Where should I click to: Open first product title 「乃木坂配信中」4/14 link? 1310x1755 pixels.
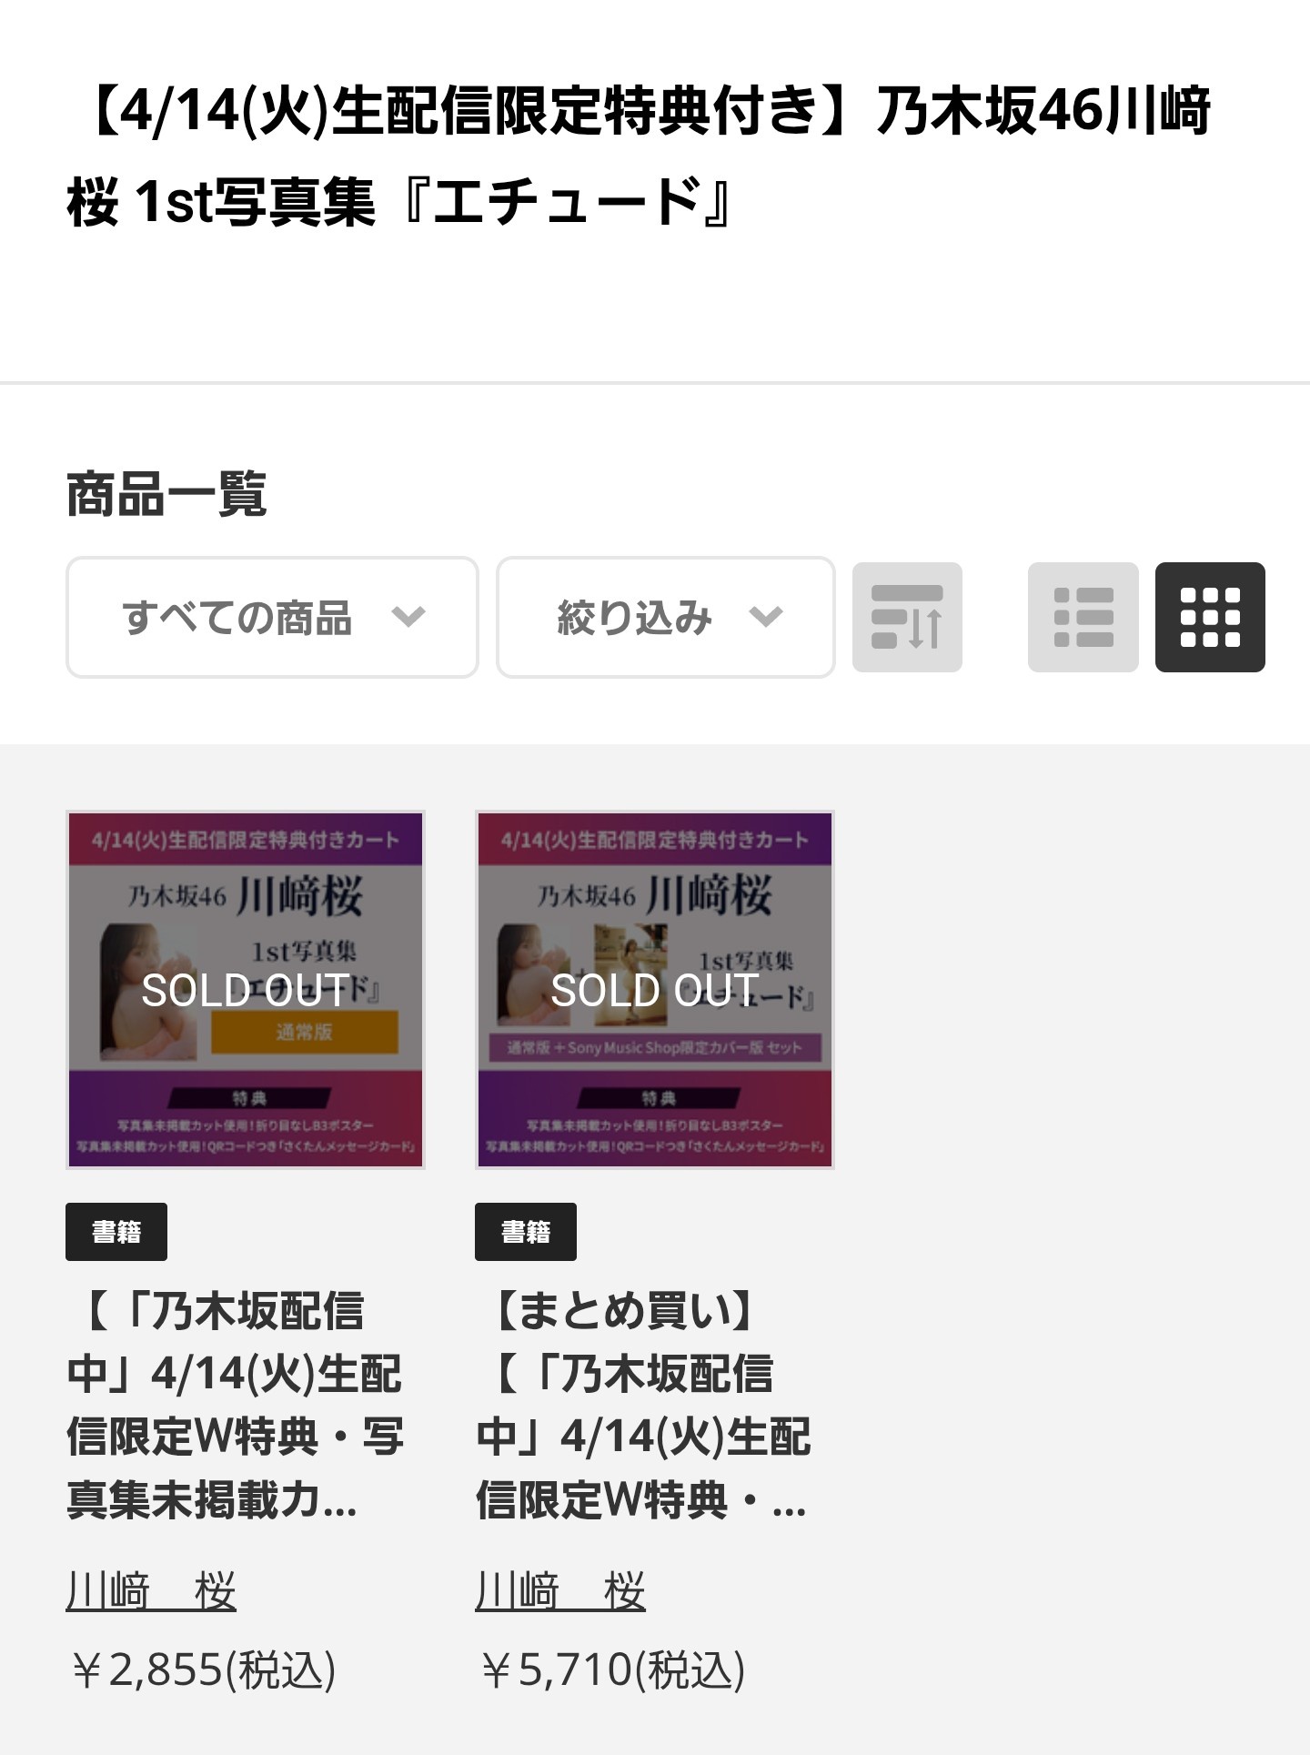point(236,1406)
